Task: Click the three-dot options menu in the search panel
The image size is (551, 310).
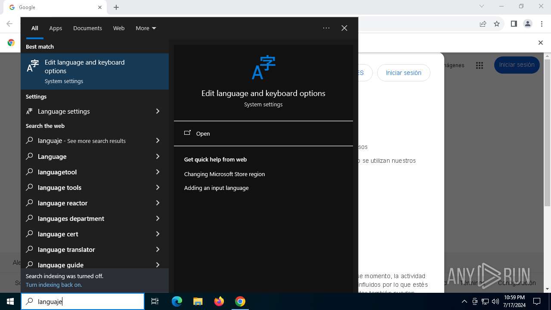Action: (326, 28)
